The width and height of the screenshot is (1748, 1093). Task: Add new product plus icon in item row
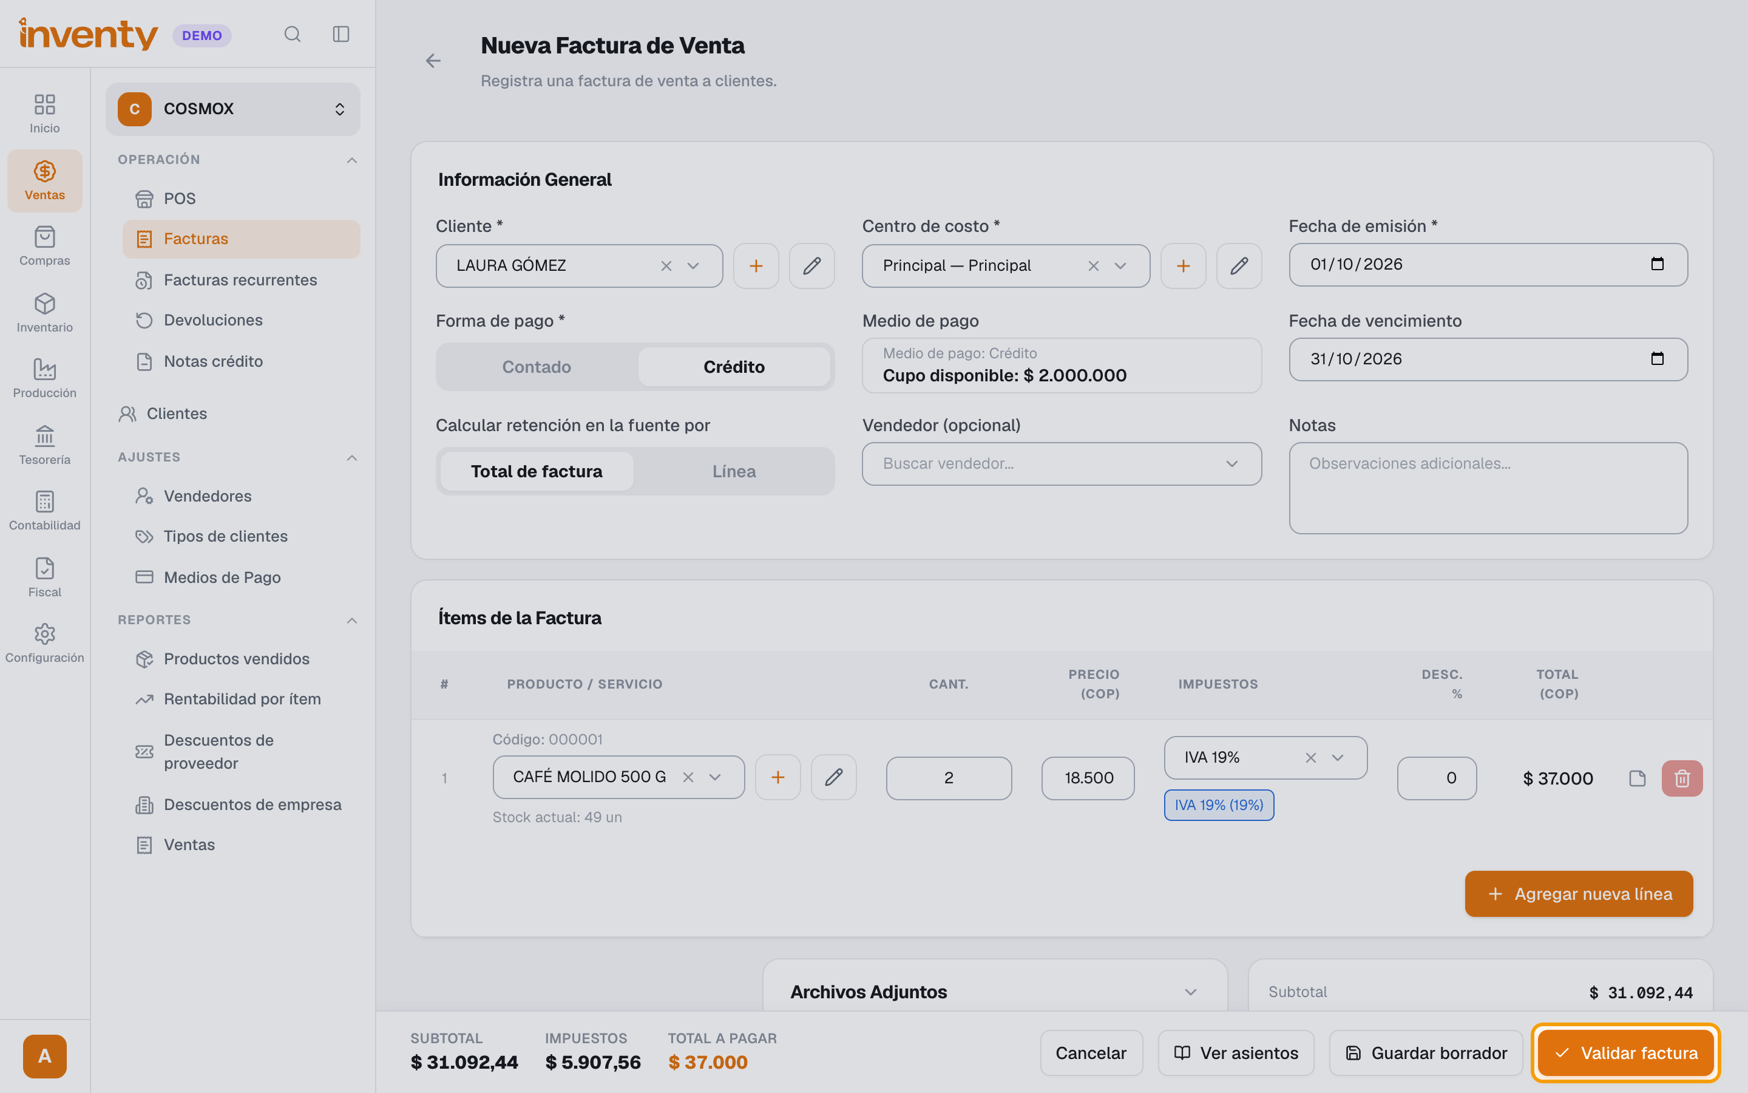pos(777,777)
